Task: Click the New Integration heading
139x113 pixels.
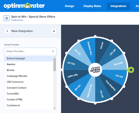Action: (22, 31)
